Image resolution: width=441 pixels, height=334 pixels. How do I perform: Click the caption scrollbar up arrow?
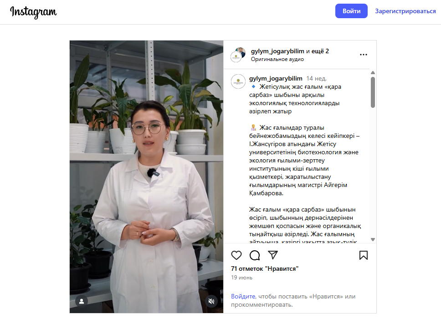pos(373,73)
